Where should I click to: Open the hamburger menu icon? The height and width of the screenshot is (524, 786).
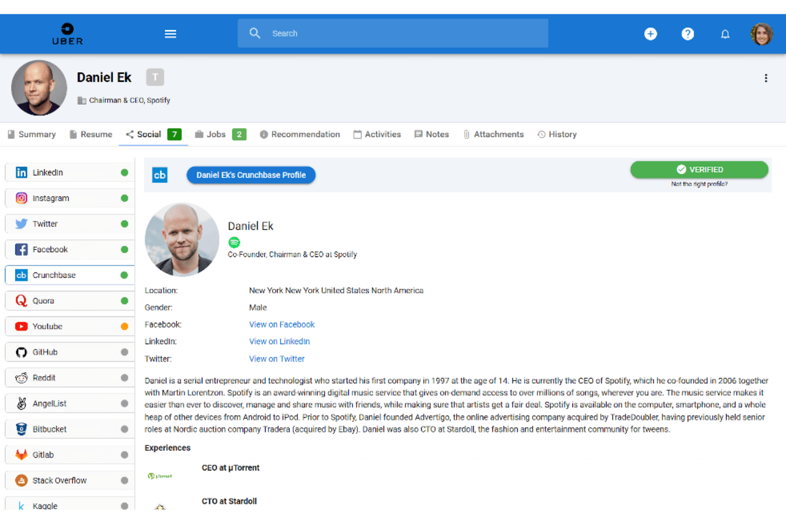point(170,34)
